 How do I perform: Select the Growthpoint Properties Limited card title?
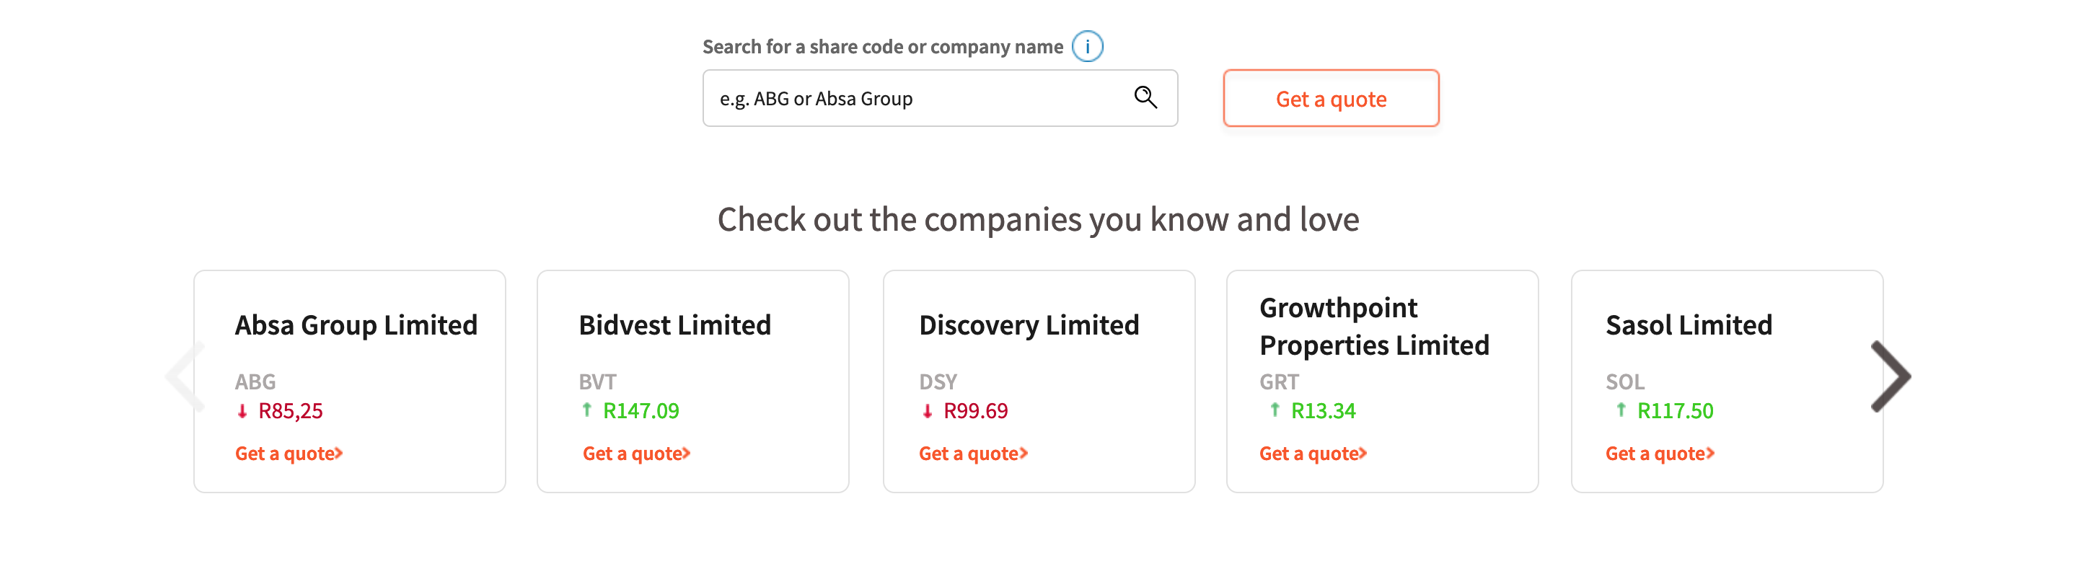coord(1373,327)
